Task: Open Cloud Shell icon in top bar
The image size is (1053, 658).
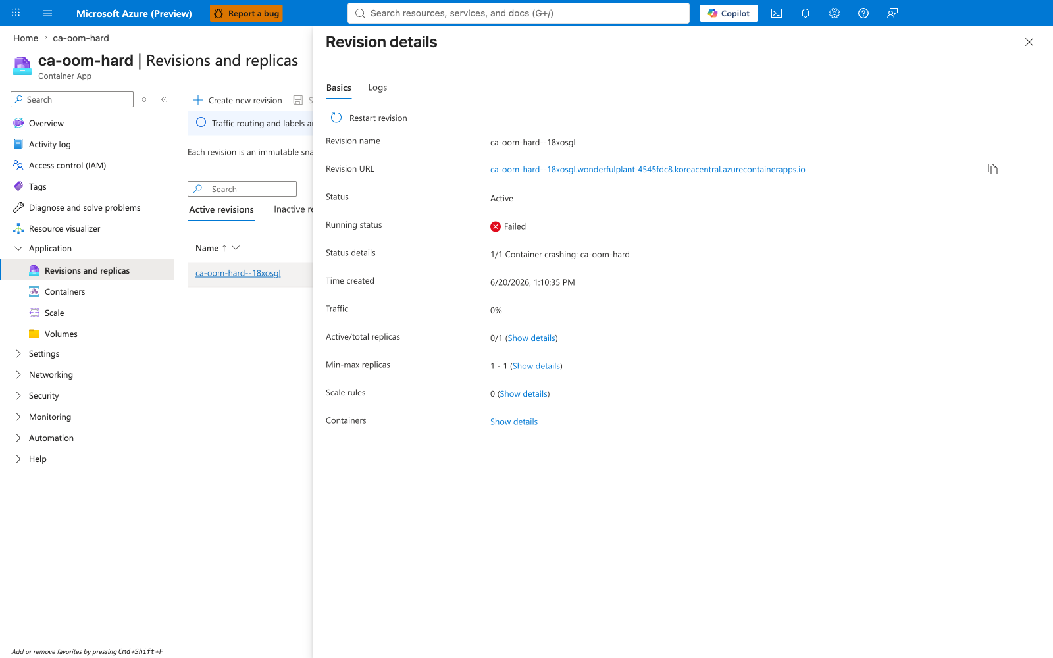Action: 777,13
